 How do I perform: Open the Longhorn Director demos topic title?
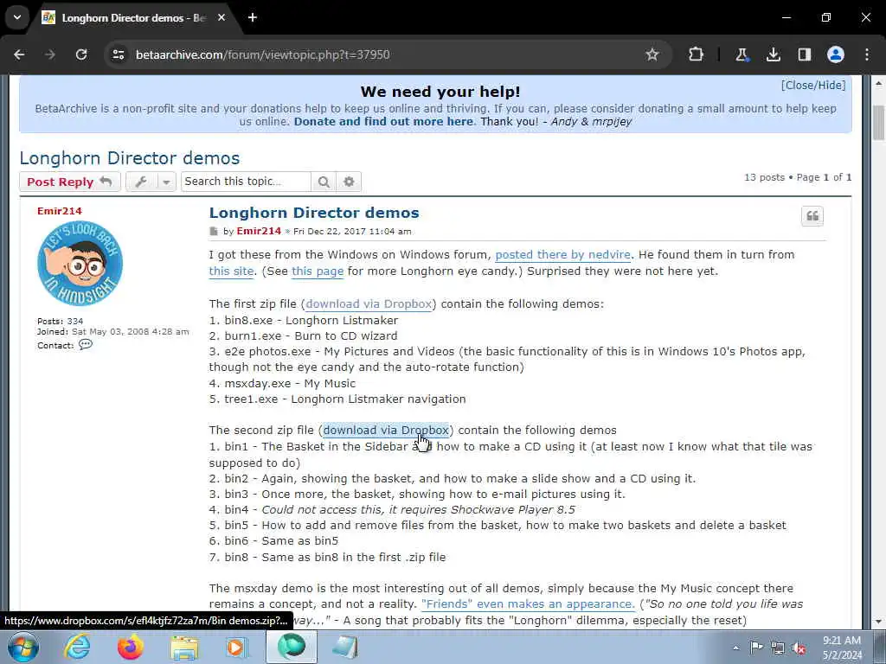[x=130, y=158]
